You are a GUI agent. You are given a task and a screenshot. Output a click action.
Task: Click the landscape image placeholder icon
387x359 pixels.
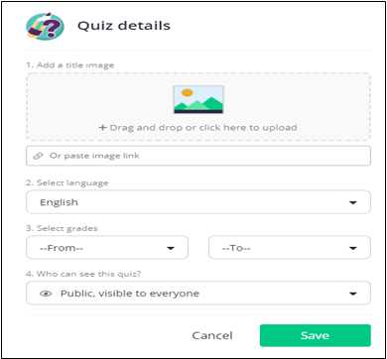coord(198,99)
